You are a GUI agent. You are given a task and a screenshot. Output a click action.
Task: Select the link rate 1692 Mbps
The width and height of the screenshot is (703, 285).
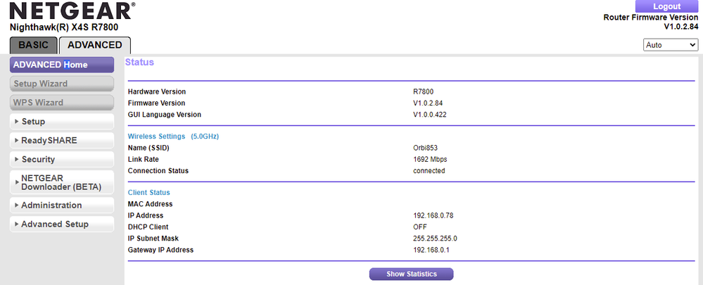(430, 159)
